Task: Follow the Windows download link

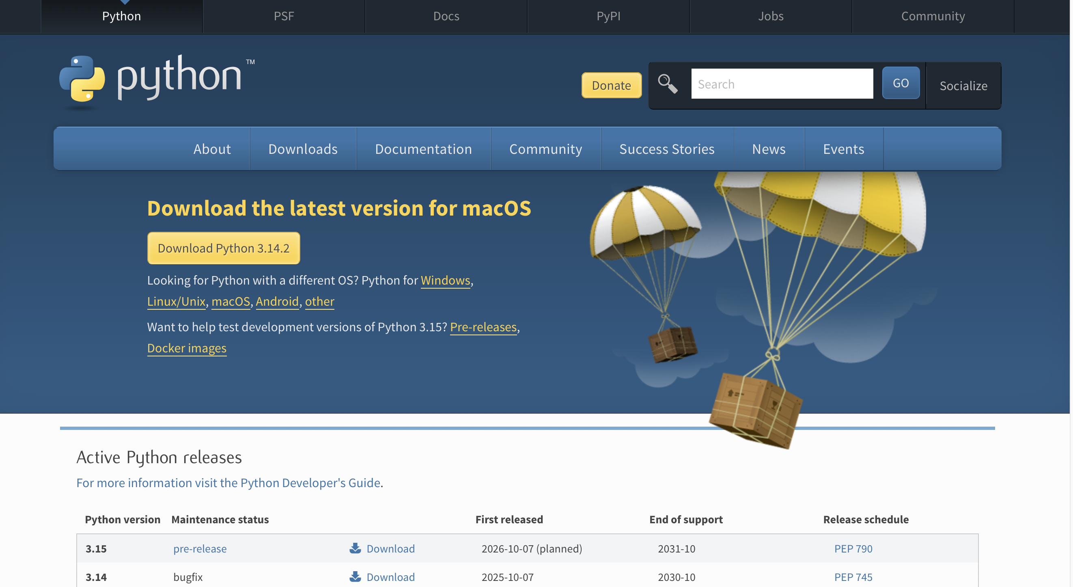Action: click(x=445, y=280)
